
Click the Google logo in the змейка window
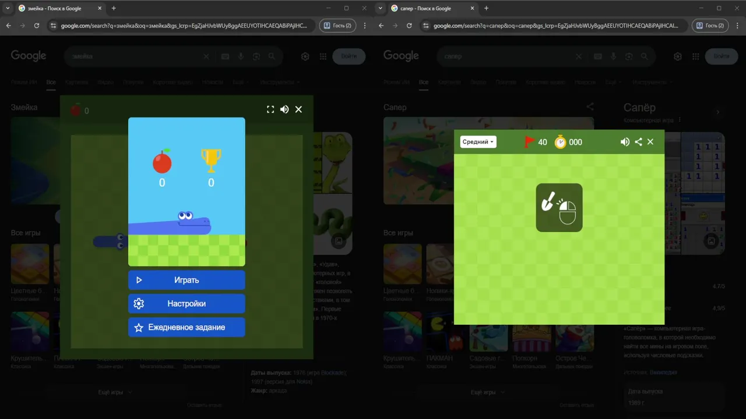click(x=28, y=56)
